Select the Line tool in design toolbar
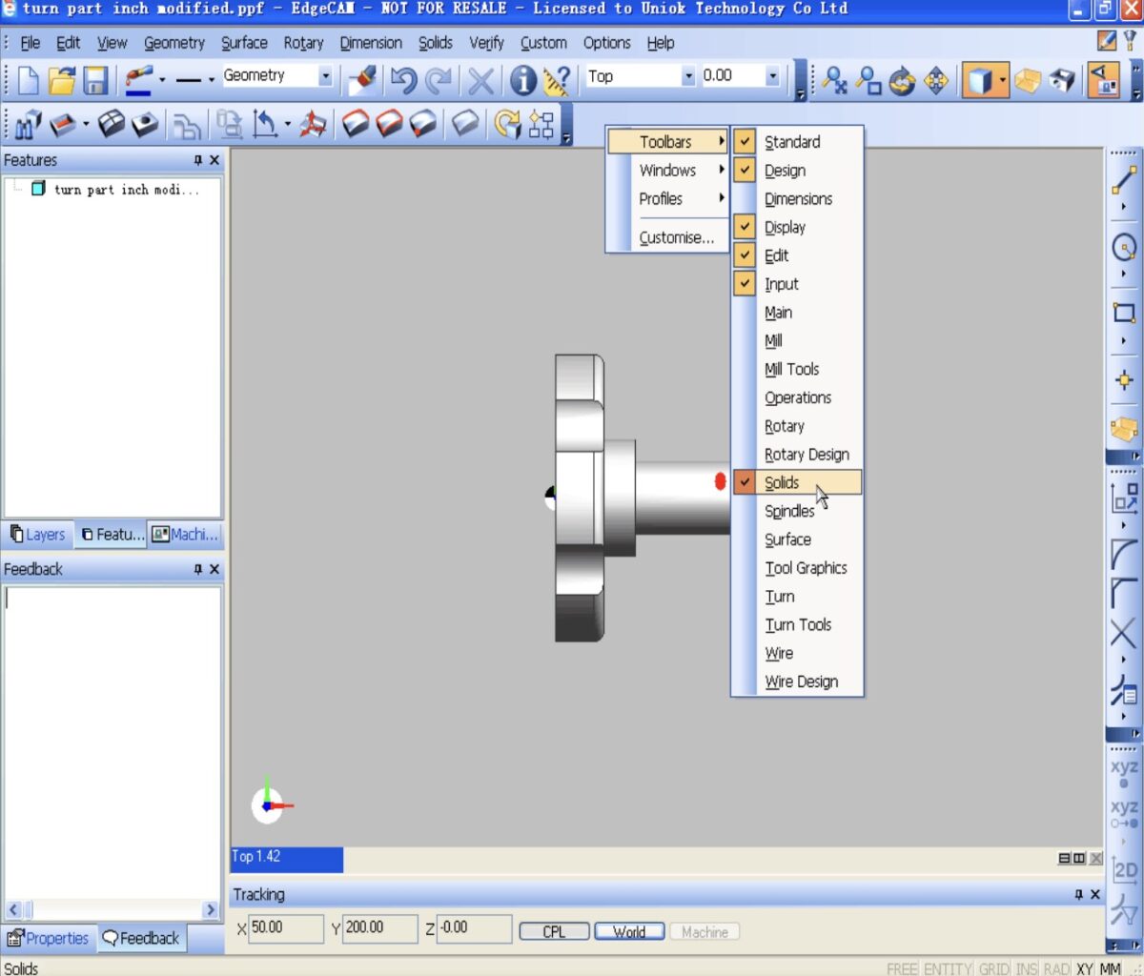The width and height of the screenshot is (1144, 976). pos(1124,181)
